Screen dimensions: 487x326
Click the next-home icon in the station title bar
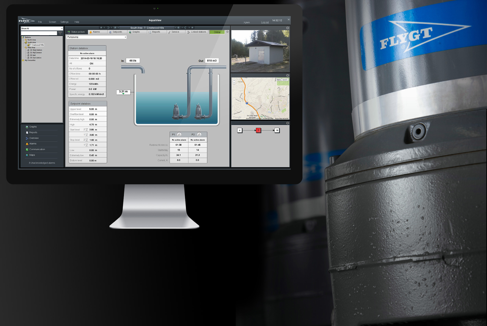178,28
